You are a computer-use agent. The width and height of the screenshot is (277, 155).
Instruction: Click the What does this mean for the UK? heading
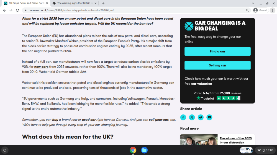coord(68,137)
